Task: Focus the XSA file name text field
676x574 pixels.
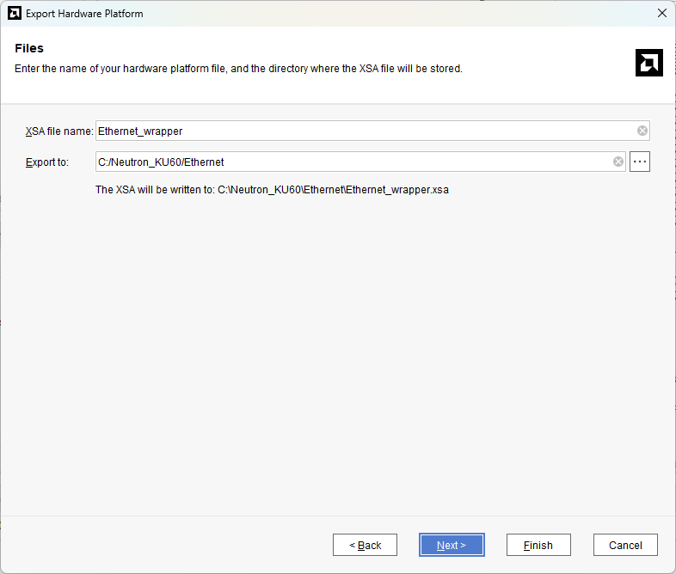Action: [x=361, y=131]
